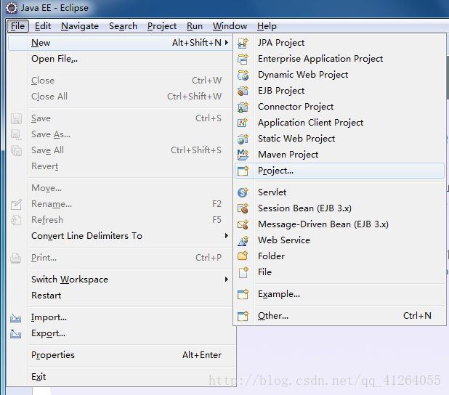The height and width of the screenshot is (395, 449).
Task: Click the Save All icon
Action: pos(16,150)
